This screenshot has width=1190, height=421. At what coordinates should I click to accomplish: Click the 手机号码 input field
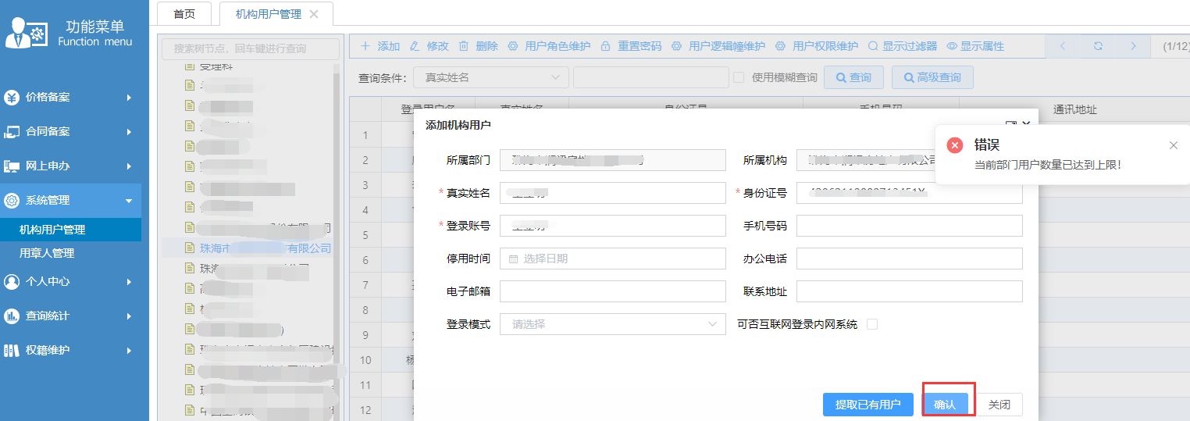[x=909, y=226]
